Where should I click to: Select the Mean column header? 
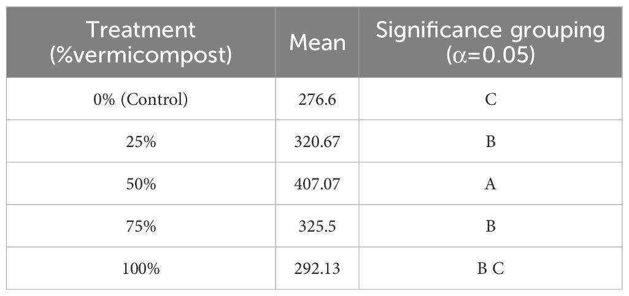tap(317, 42)
